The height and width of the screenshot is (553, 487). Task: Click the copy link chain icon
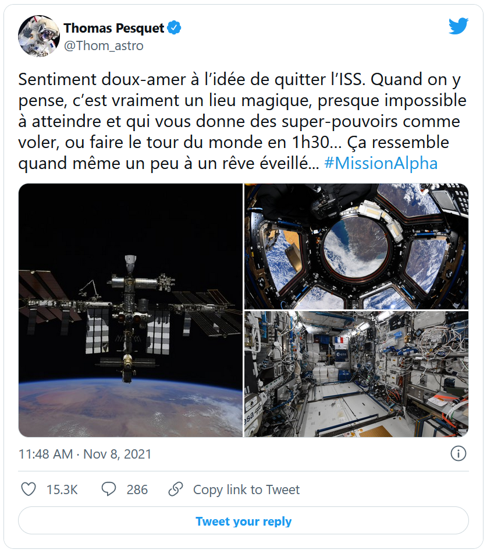(x=176, y=489)
